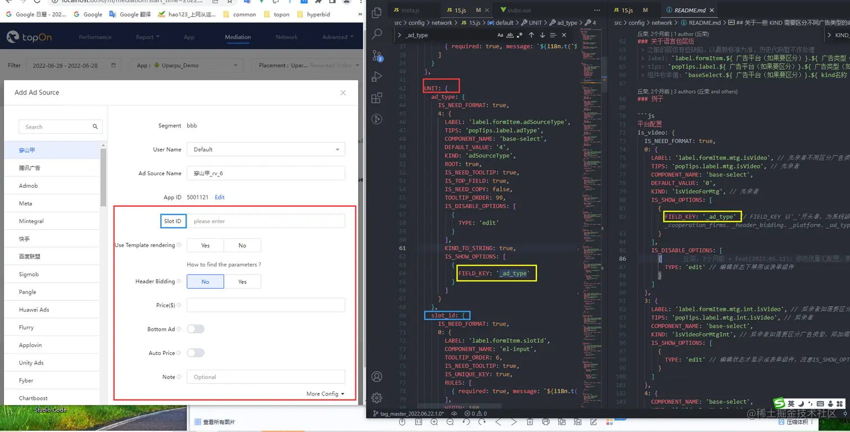Open the Placement filter dropdown
Image resolution: width=850 pixels, height=432 pixels.
tap(306, 65)
